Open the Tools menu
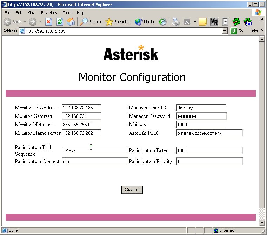Viewport: 267px width, 235px height. [x=67, y=13]
